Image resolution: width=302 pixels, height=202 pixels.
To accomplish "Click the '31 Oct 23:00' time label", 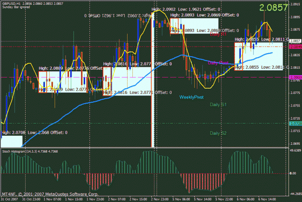I will (31, 199).
